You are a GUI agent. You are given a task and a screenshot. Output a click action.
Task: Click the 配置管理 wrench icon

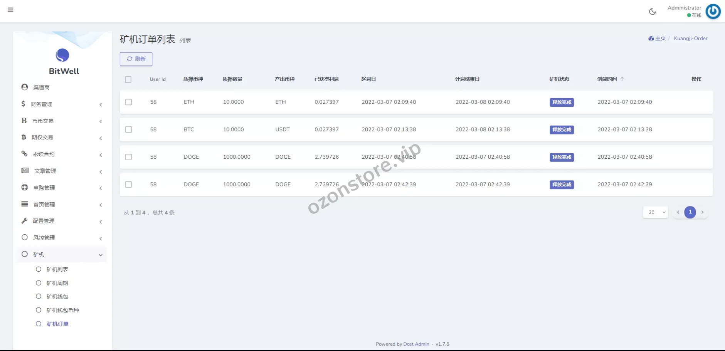tap(25, 221)
